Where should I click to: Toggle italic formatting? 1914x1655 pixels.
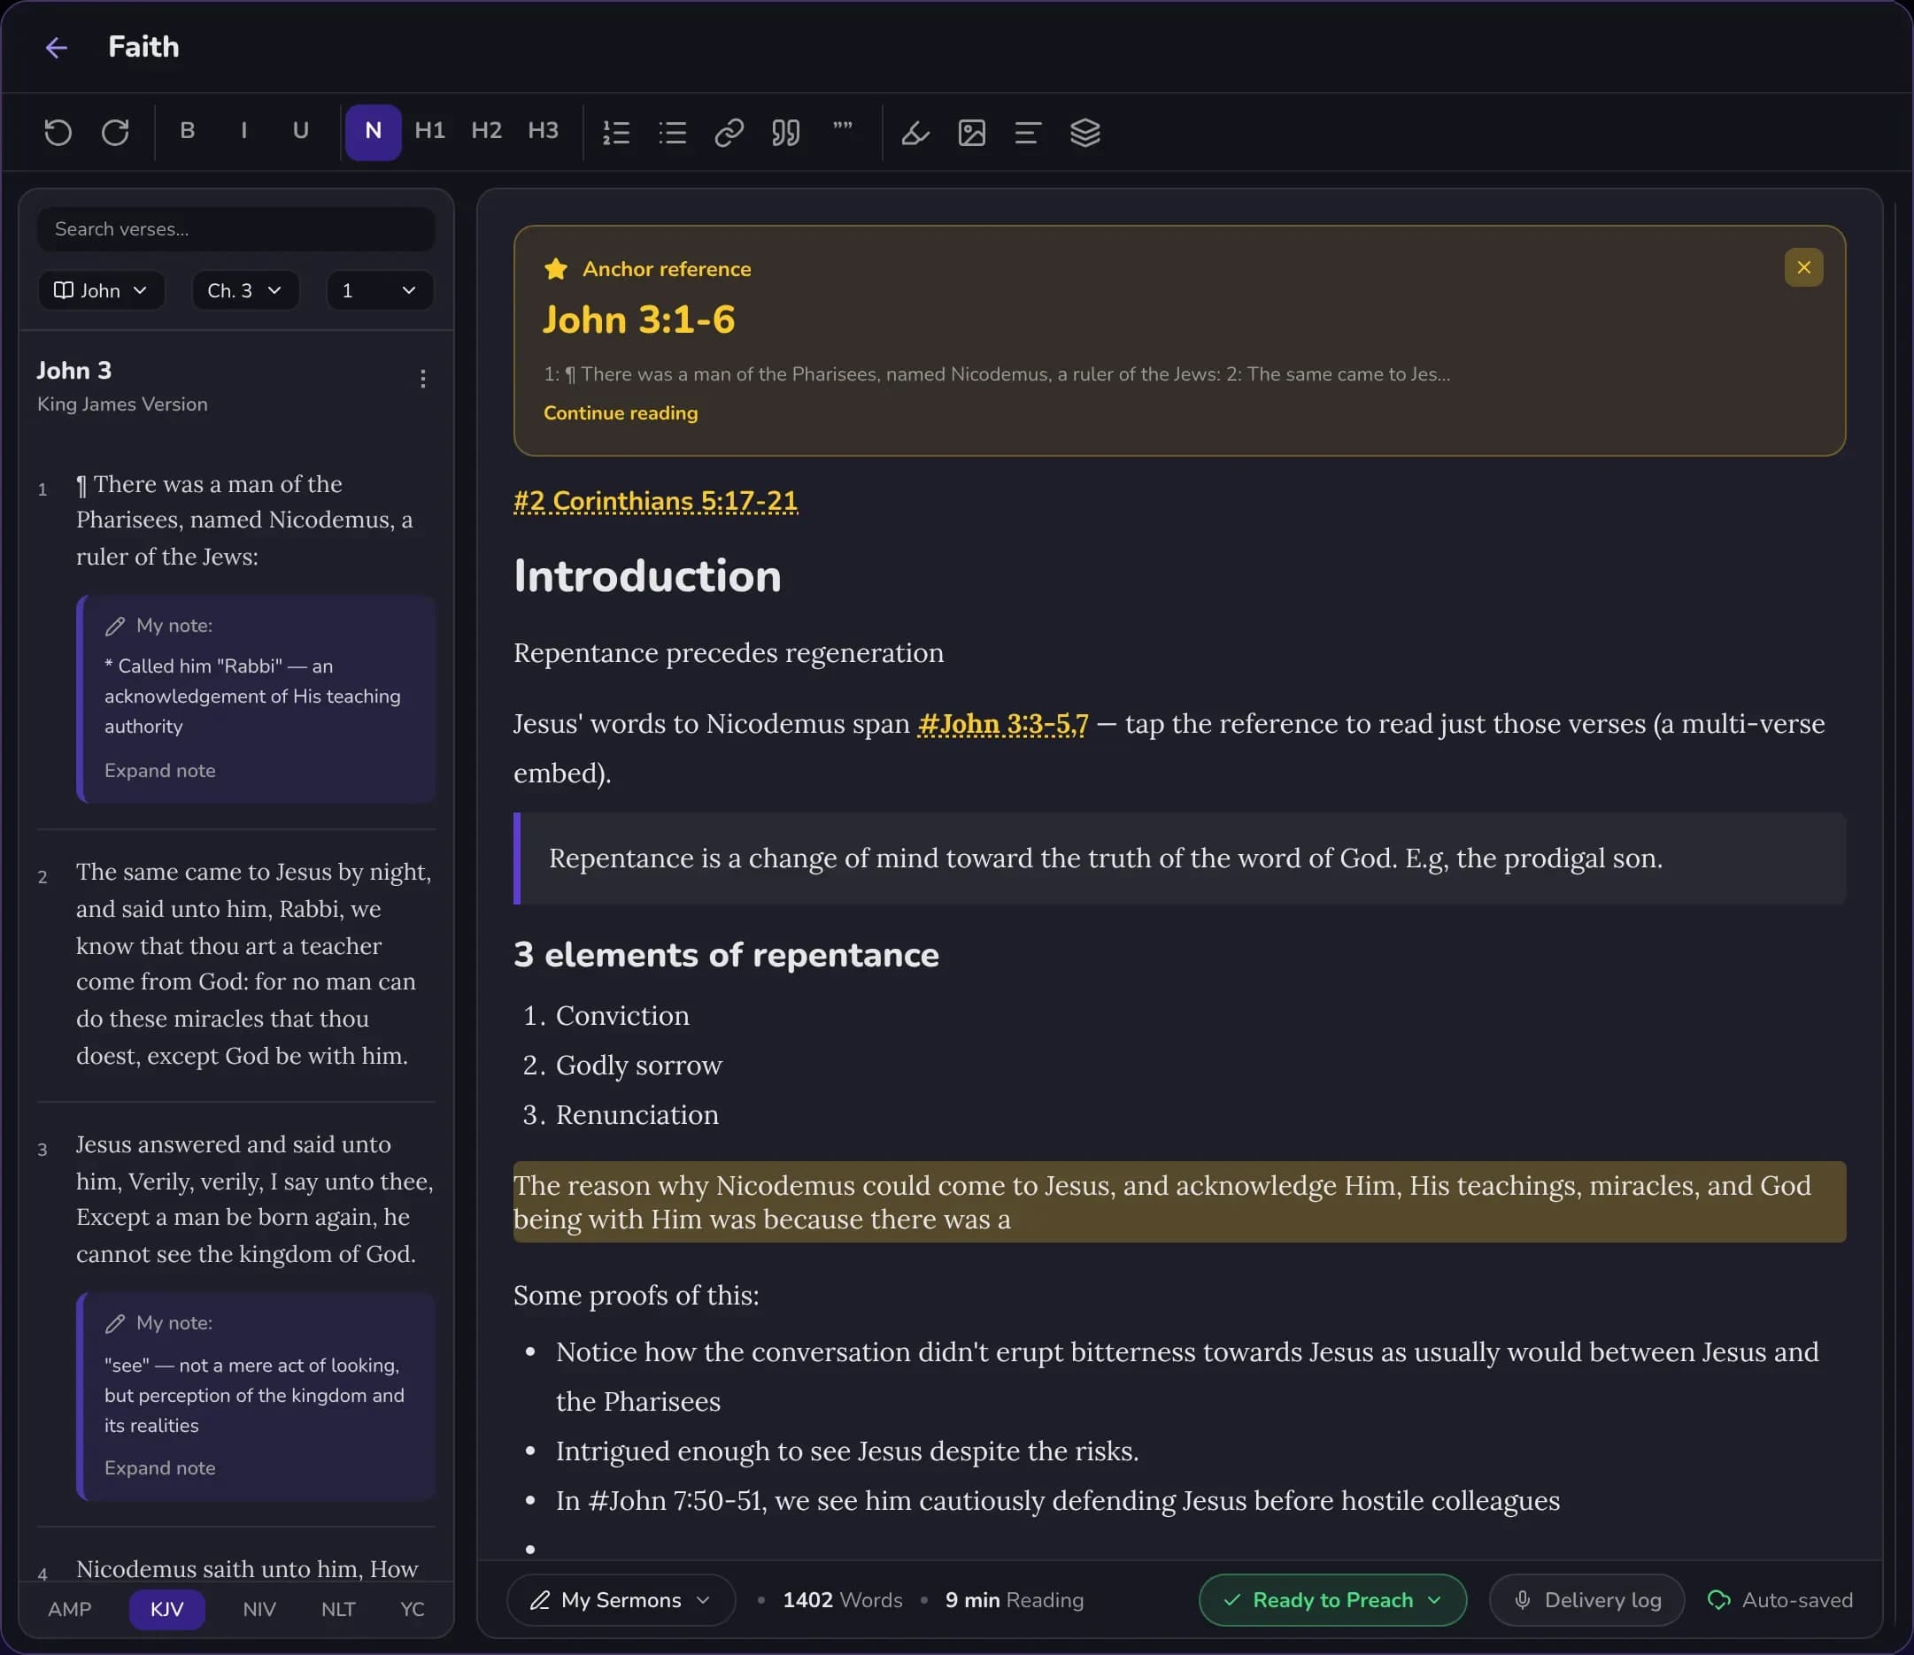click(x=243, y=131)
